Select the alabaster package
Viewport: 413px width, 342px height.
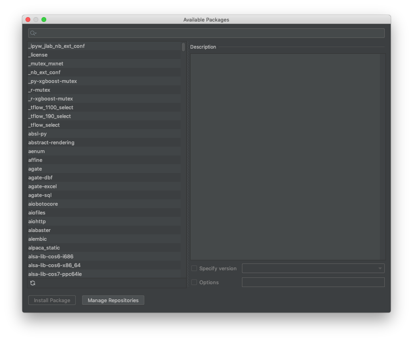click(x=104, y=230)
